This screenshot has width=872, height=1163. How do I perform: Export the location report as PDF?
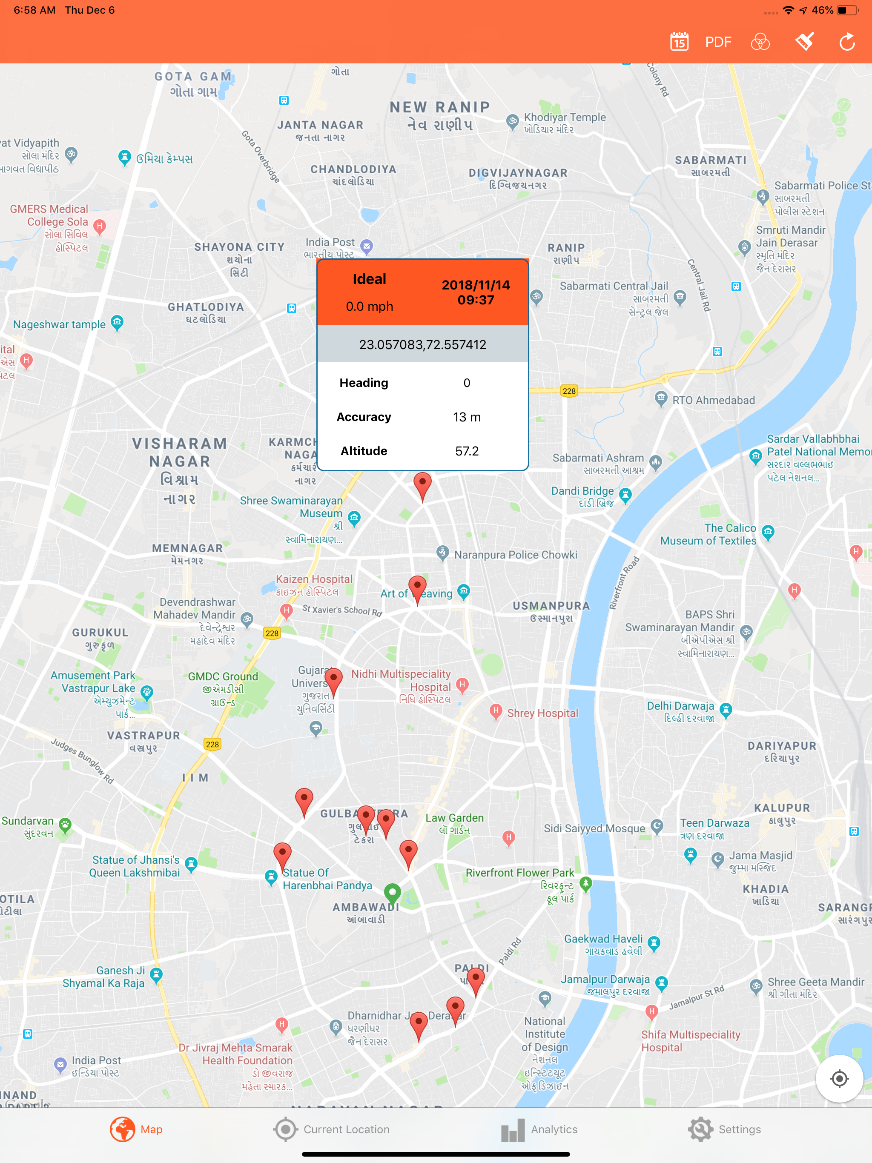point(718,42)
